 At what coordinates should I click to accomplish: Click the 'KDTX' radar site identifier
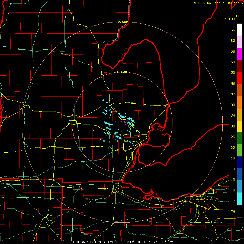(130, 242)
